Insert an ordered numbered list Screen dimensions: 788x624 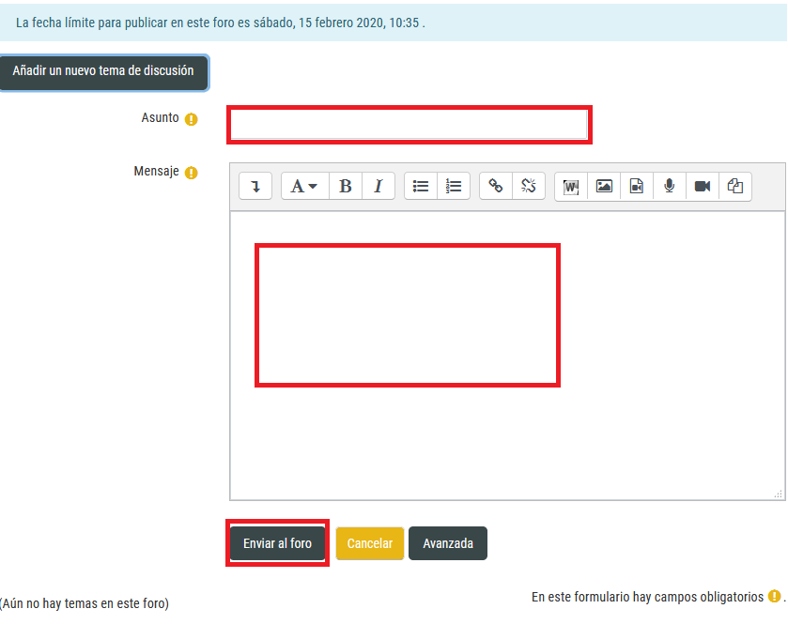[454, 186]
